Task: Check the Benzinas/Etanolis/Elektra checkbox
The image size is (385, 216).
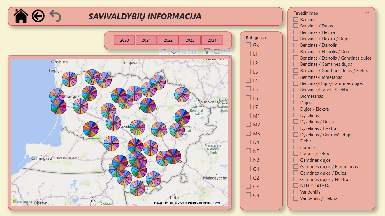Action: point(296,90)
